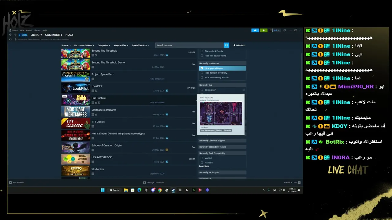Click the Time Management tag in the Hull Rupture popup
The height and width of the screenshot is (220, 392).
point(207,130)
